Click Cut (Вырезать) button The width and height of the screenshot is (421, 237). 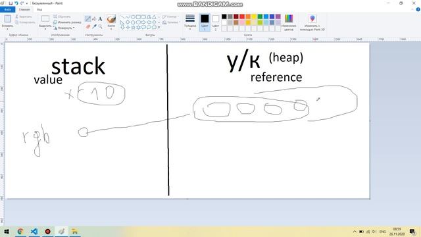pyautogui.click(x=24, y=16)
